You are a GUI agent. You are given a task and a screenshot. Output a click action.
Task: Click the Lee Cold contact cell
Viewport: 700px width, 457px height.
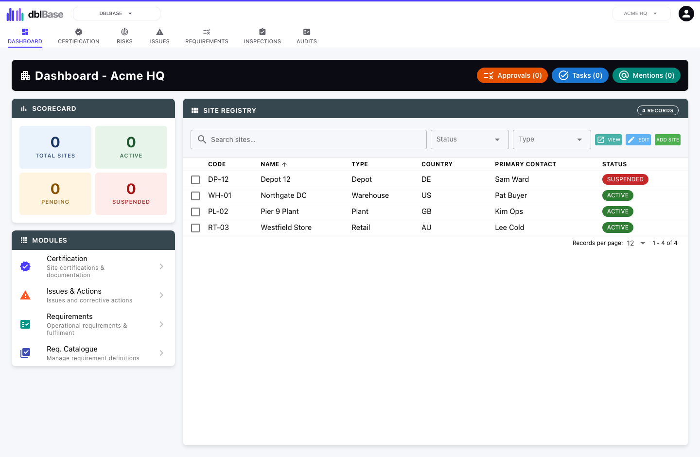[x=509, y=228]
